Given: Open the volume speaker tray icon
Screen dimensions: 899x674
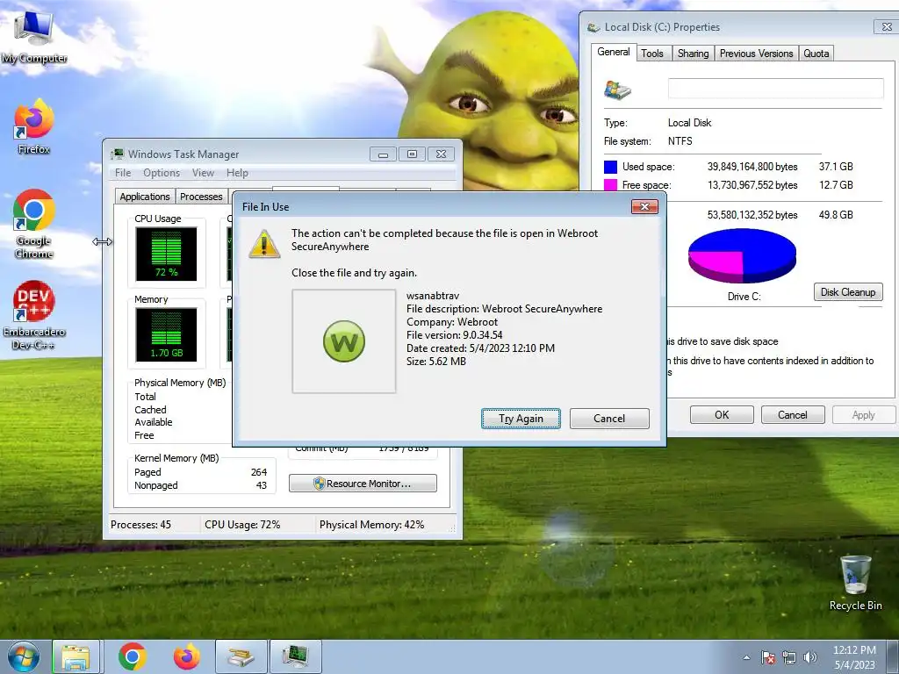Looking at the screenshot, I should click(810, 657).
